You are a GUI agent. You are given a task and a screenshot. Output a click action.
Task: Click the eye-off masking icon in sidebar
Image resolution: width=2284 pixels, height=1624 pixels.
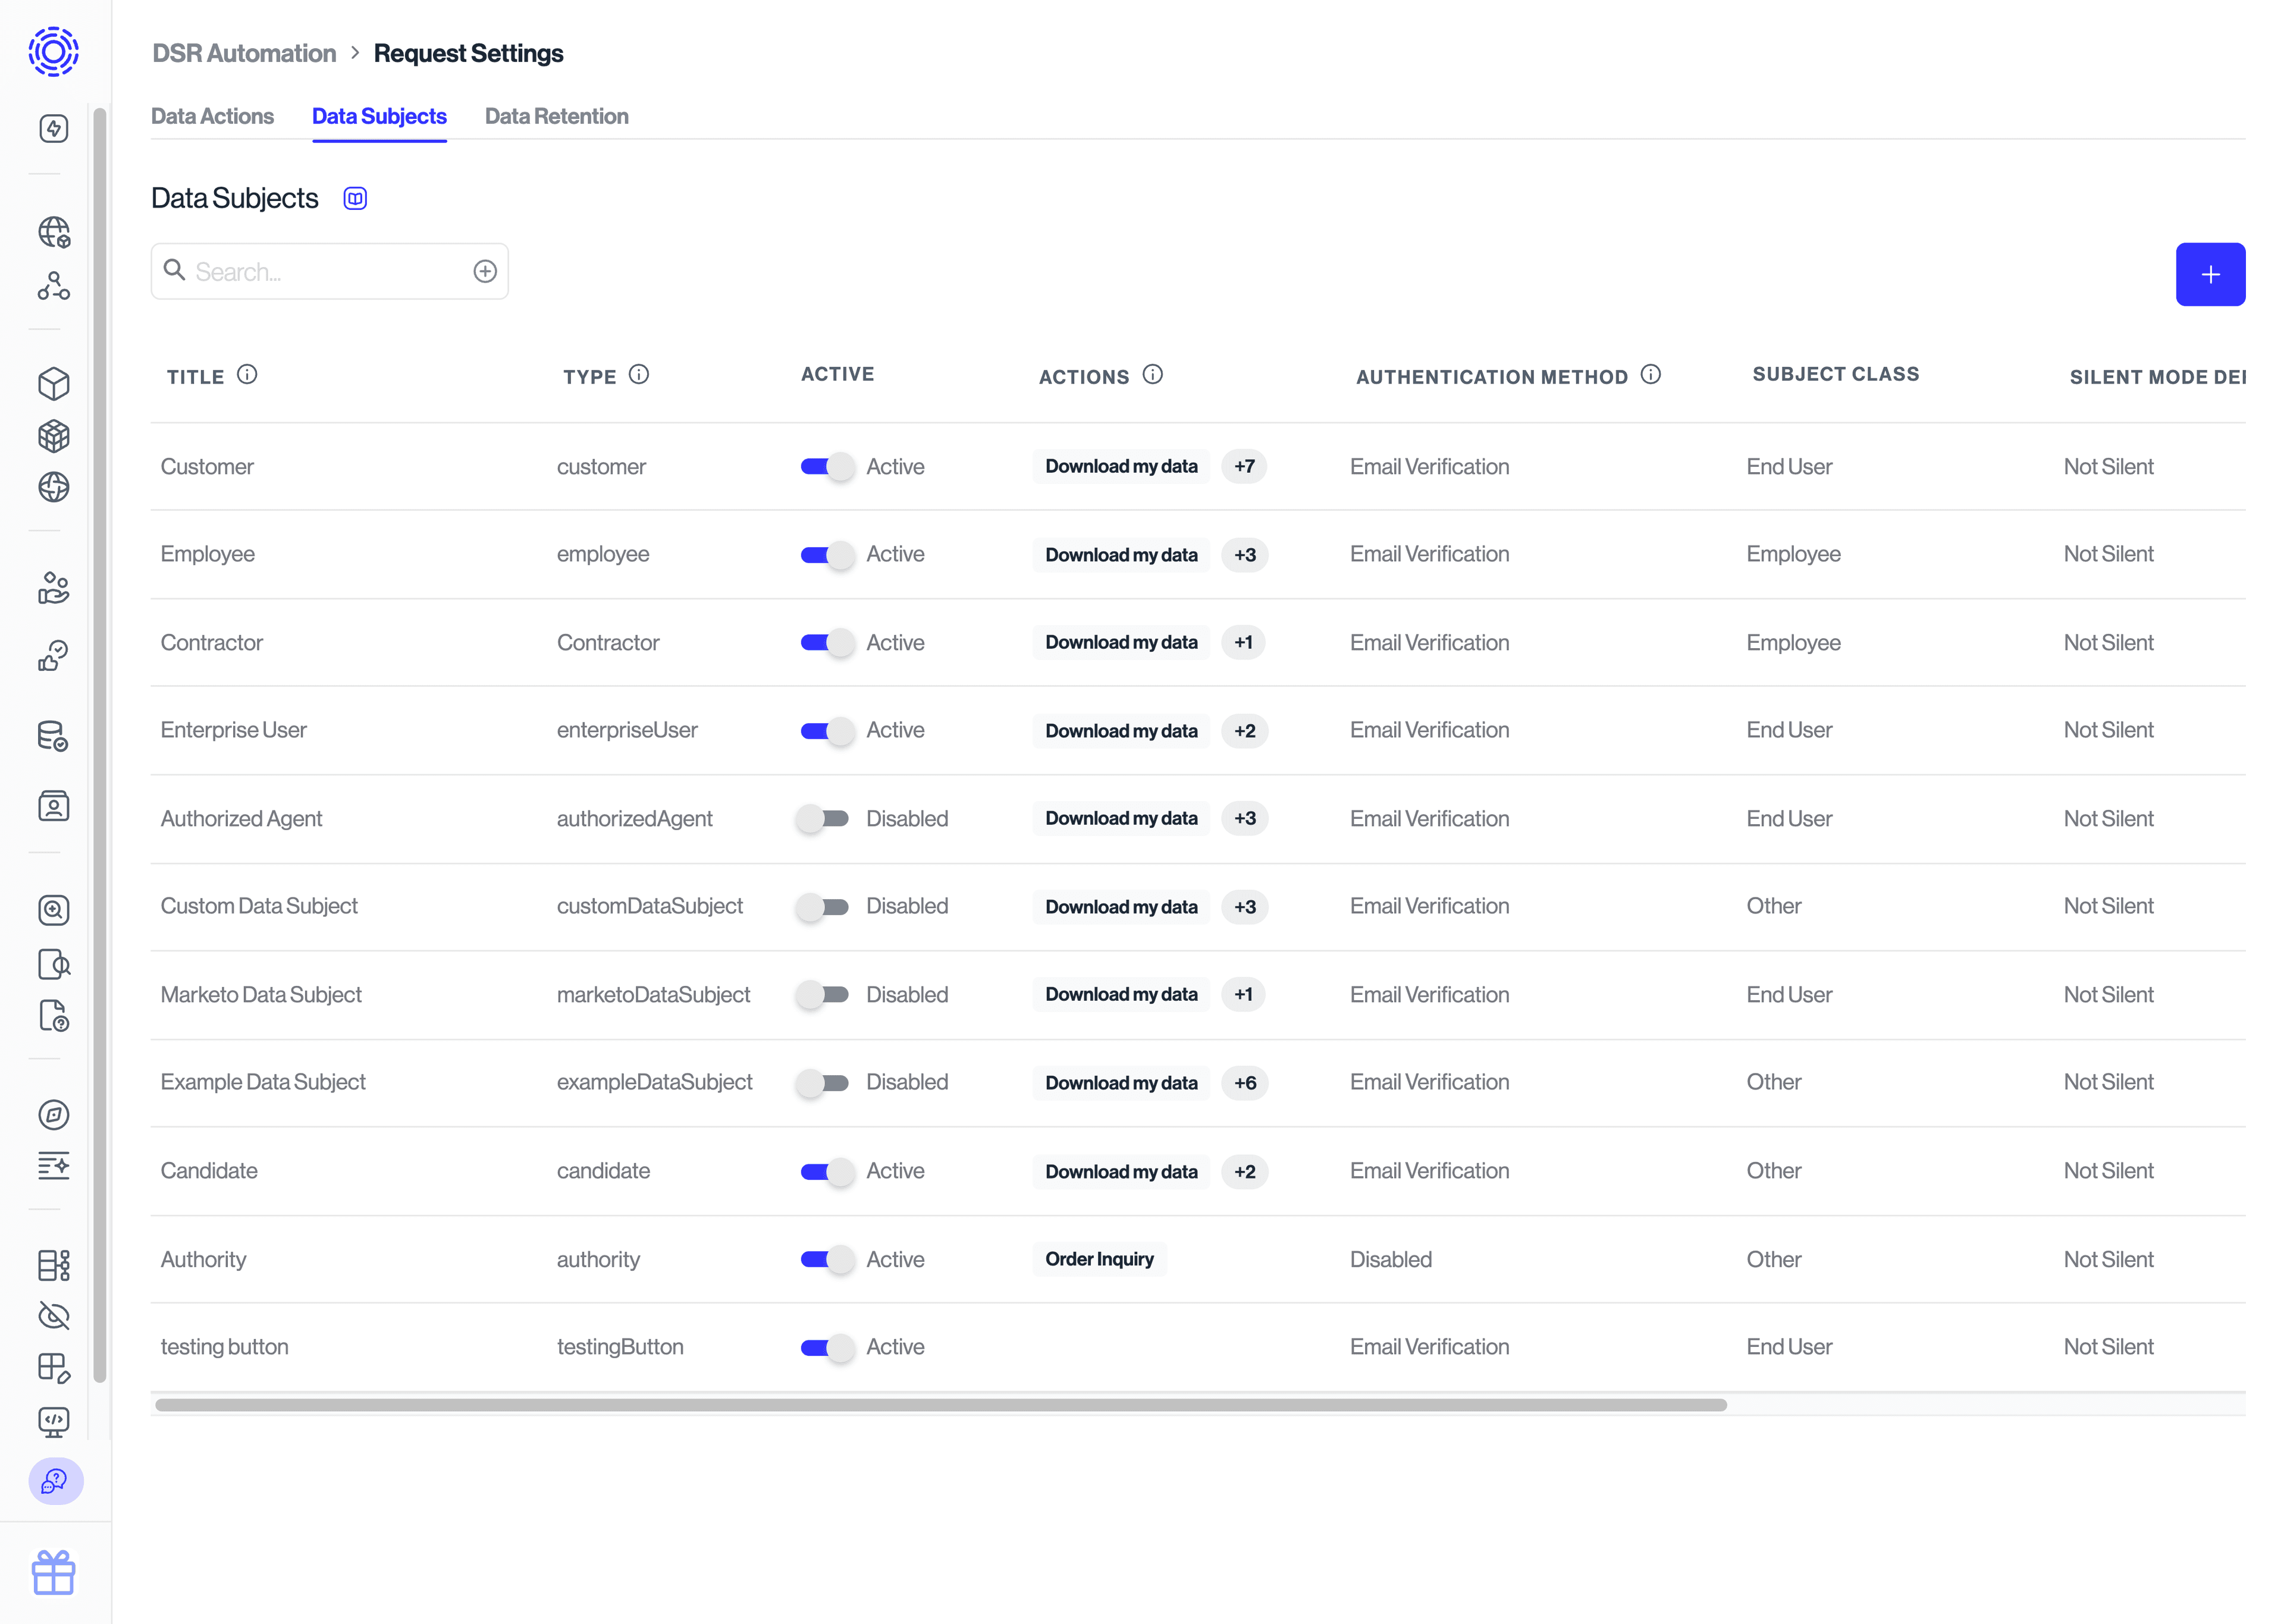tap(54, 1316)
